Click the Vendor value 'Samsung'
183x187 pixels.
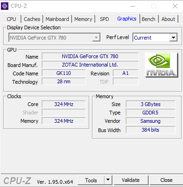(150, 121)
